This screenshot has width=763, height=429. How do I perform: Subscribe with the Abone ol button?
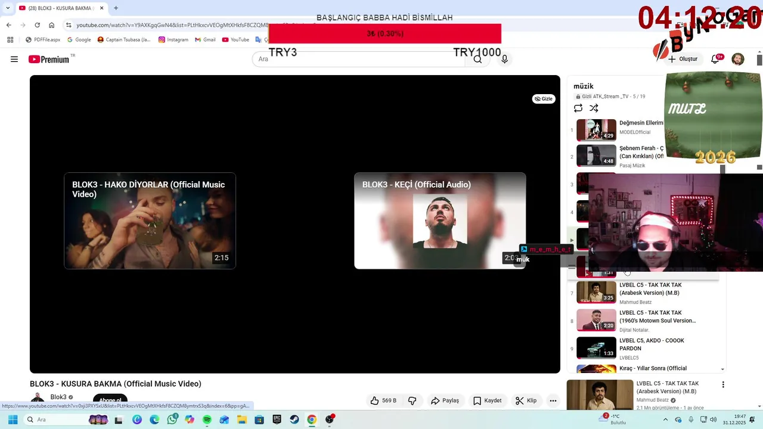(110, 400)
